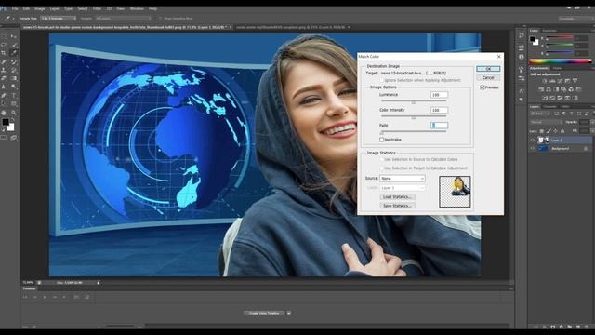Open the Sample Size dropdown
Viewport: 595px width, 335px height.
pos(58,19)
